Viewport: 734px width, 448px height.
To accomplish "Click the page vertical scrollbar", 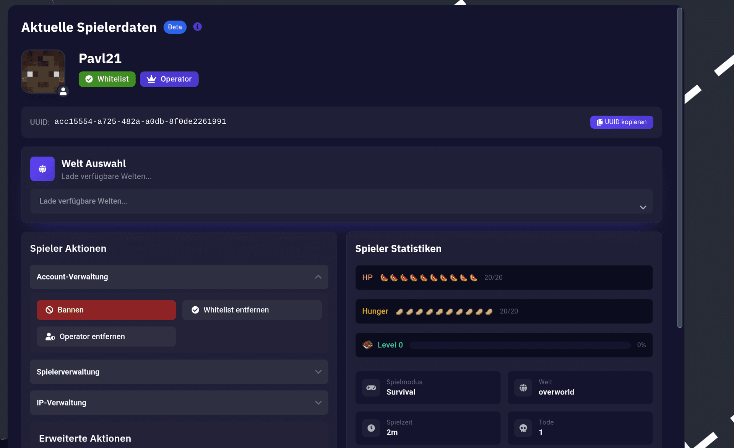I will pyautogui.click(x=680, y=168).
